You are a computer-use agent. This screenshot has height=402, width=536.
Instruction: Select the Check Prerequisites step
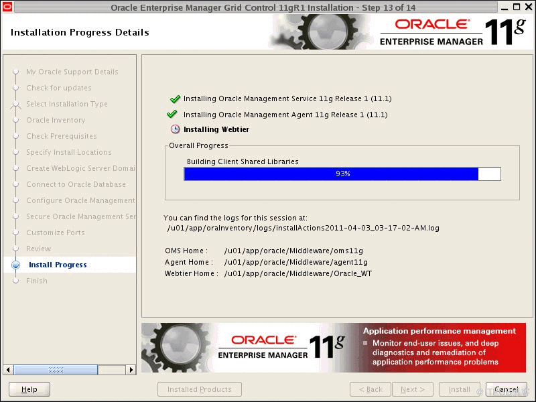click(x=62, y=136)
